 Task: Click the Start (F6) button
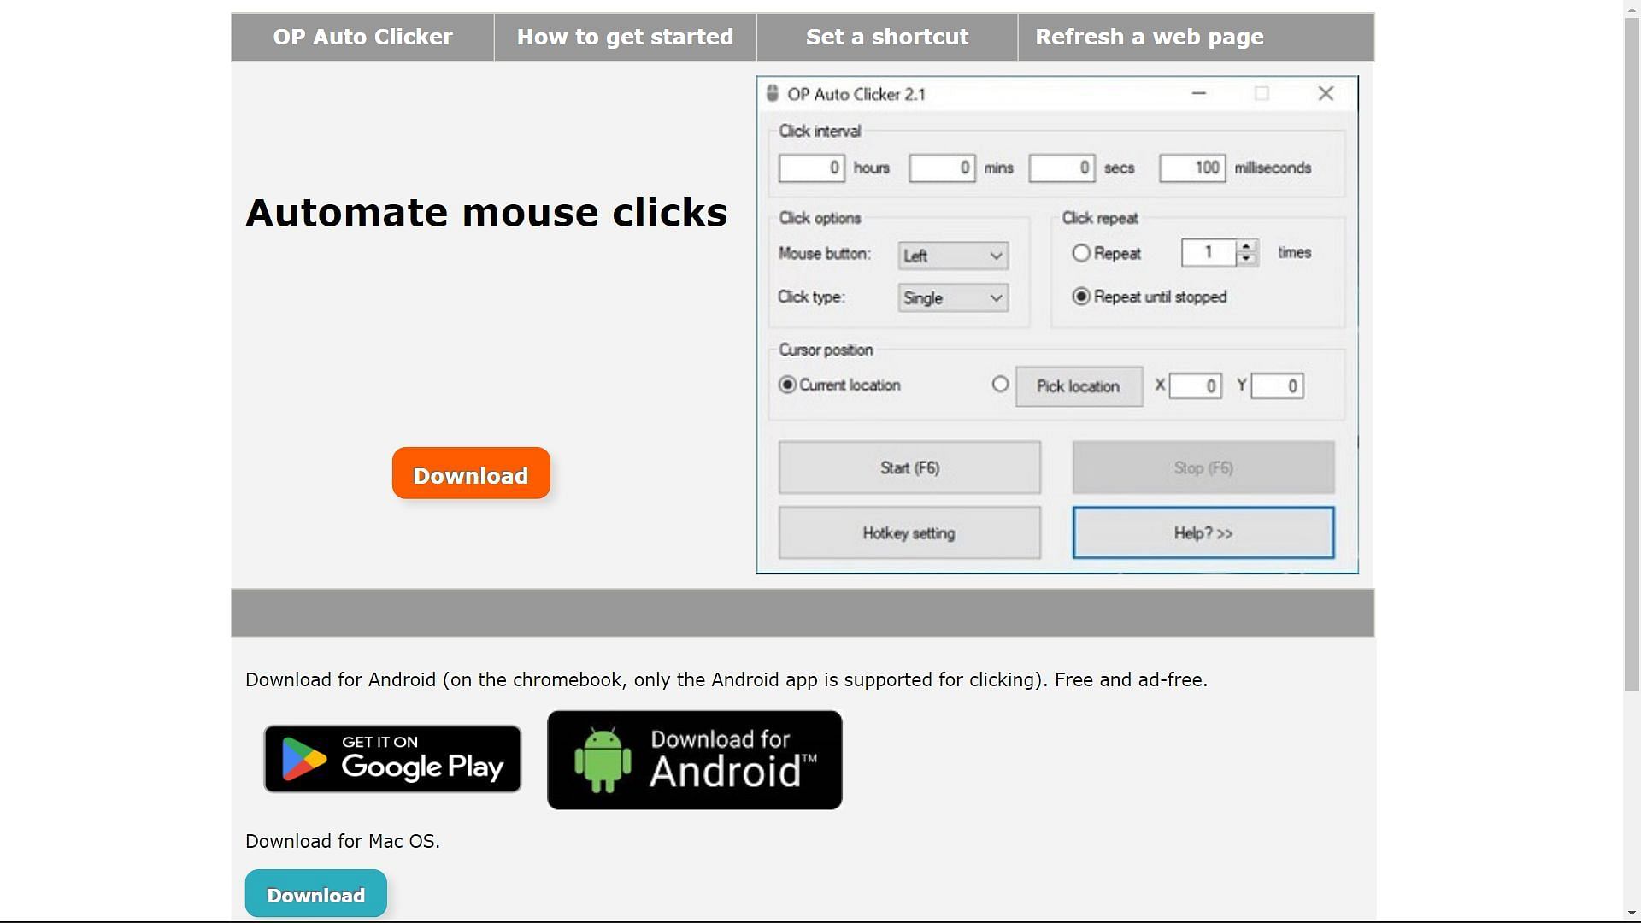[909, 467]
